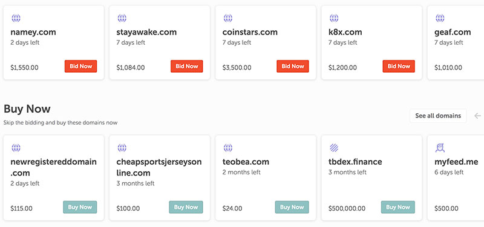Viewport: 484px width, 227px height.
Task: Buy tbdex.finance now for $500,000
Action: (x=398, y=207)
